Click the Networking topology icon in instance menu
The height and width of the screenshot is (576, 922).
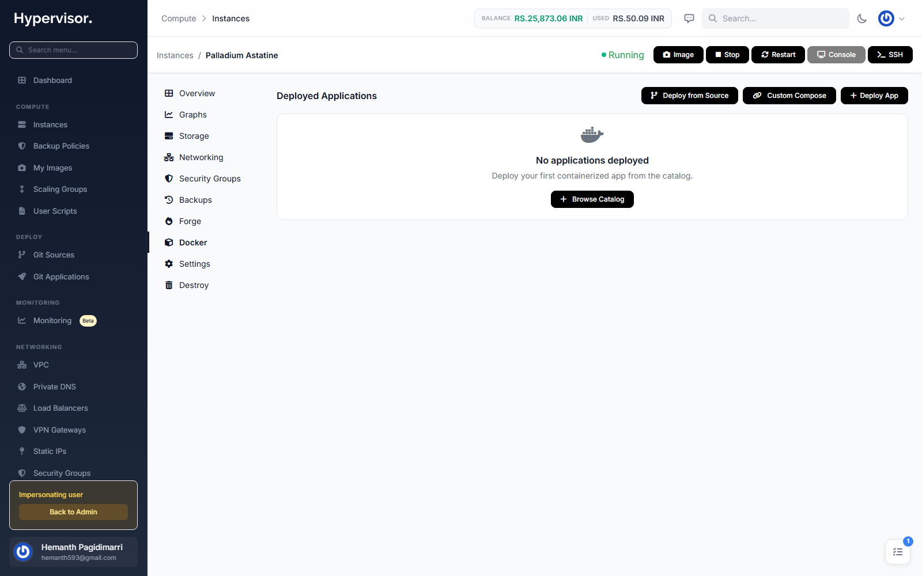point(169,157)
